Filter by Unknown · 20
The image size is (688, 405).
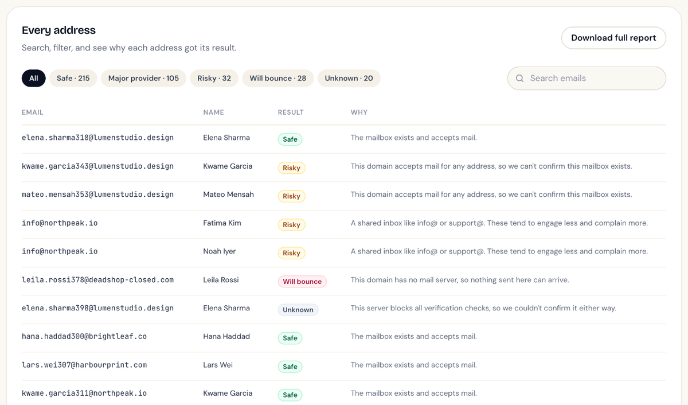coord(349,78)
